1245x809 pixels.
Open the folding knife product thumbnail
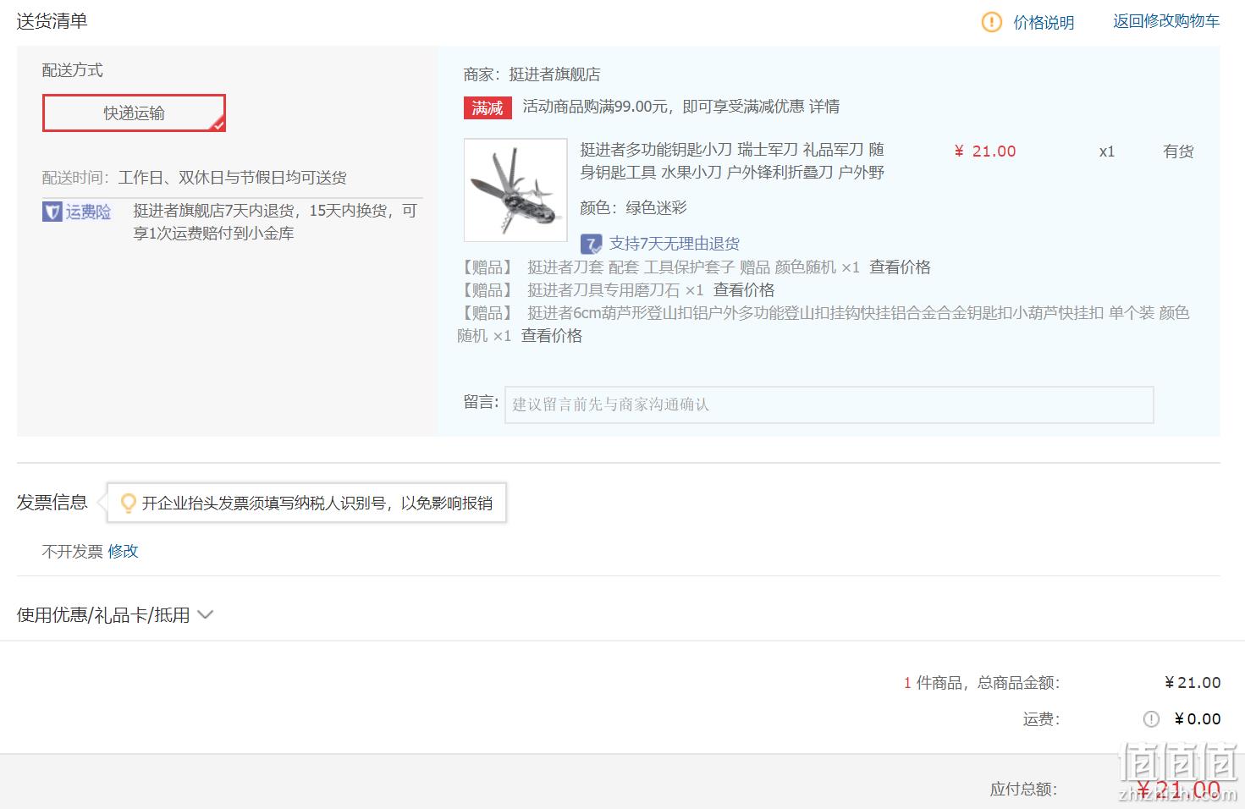[x=515, y=190]
